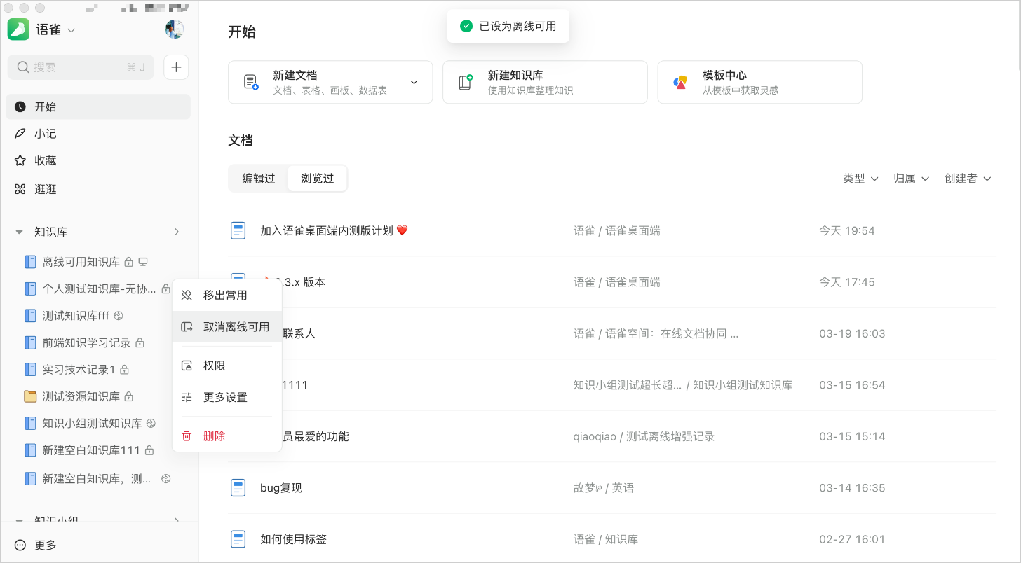Image resolution: width=1021 pixels, height=563 pixels.
Task: Click the 1111 document row title
Action: pos(295,385)
